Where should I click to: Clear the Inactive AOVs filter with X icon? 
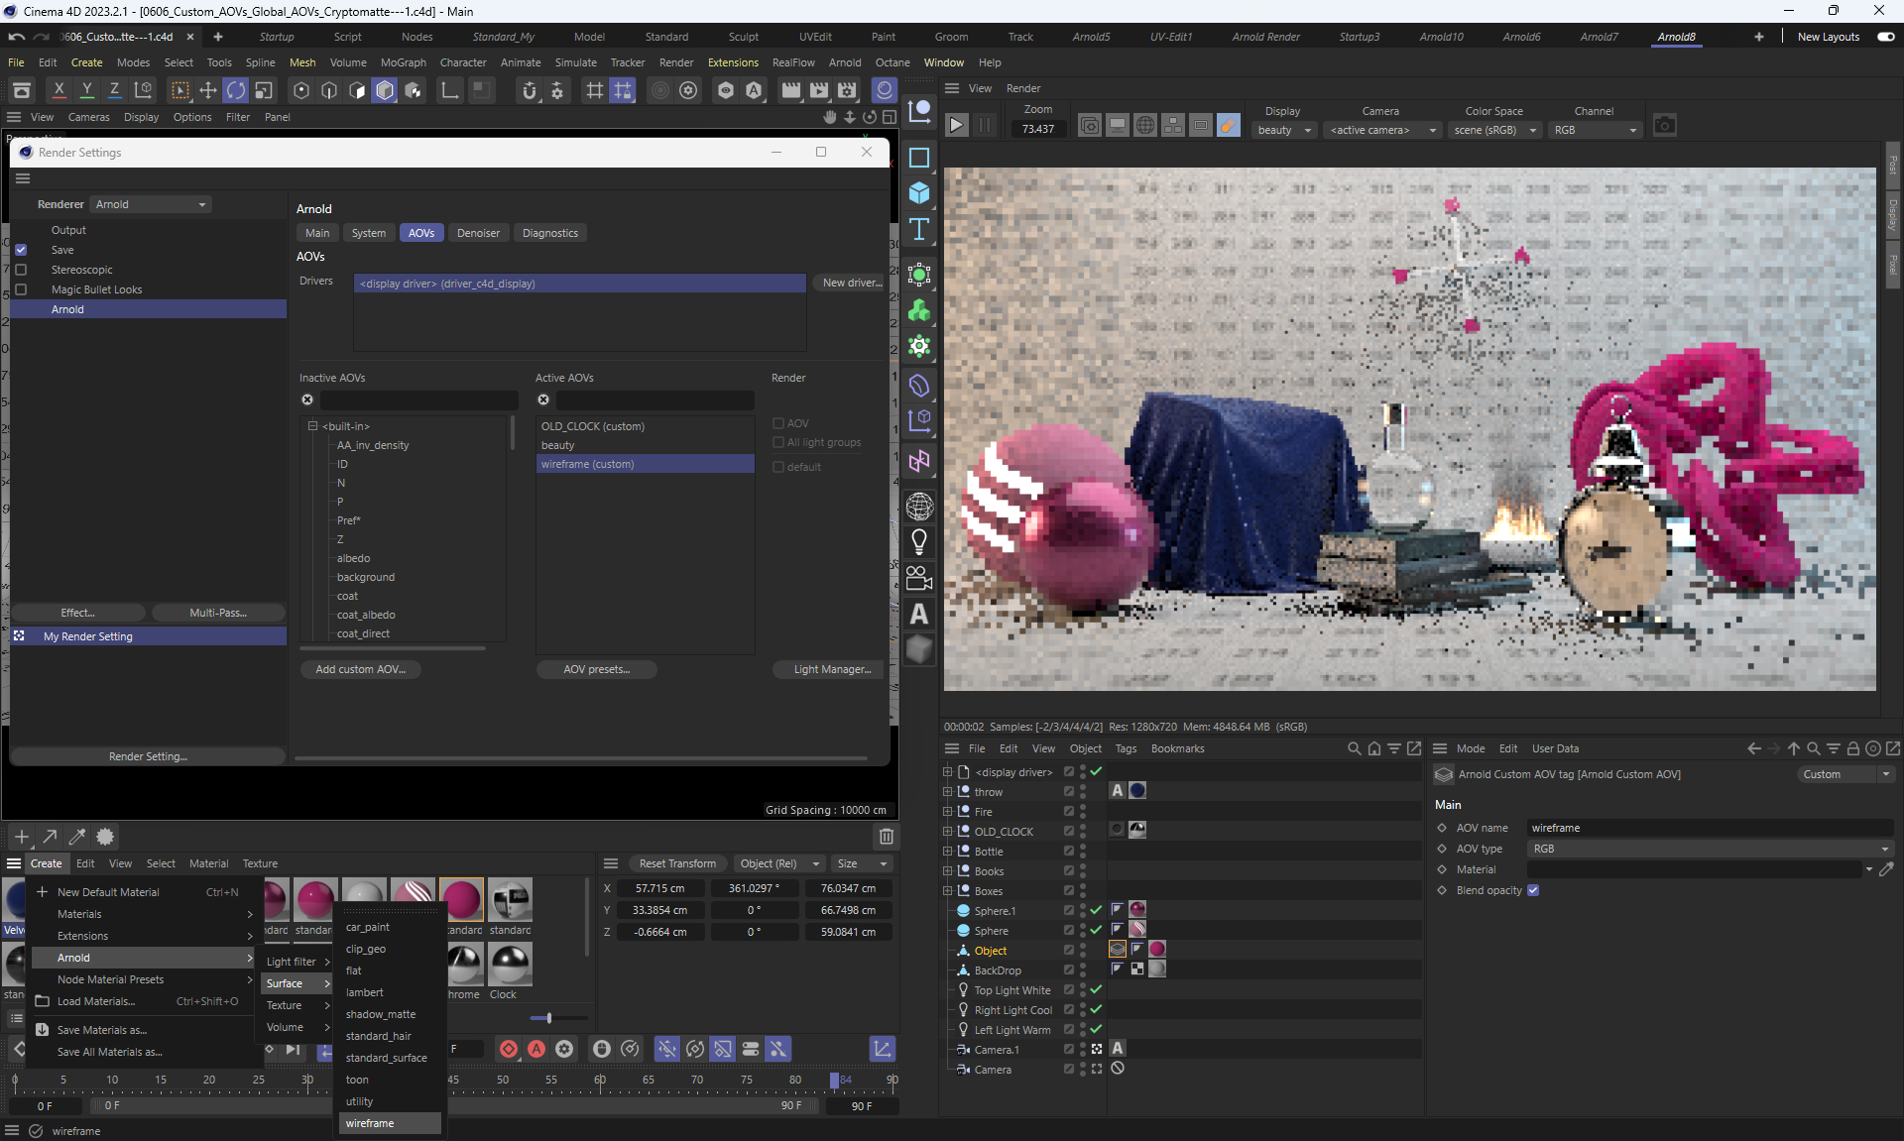[x=307, y=399]
